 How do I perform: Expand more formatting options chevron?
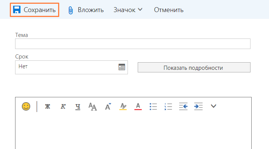coord(214,106)
